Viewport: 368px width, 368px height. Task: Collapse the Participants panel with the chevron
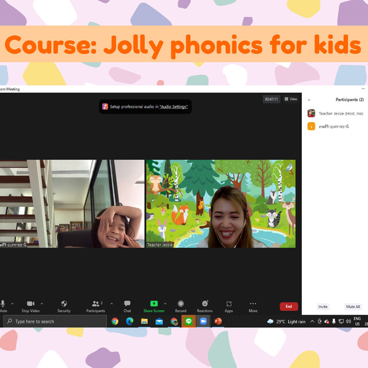coord(309,99)
